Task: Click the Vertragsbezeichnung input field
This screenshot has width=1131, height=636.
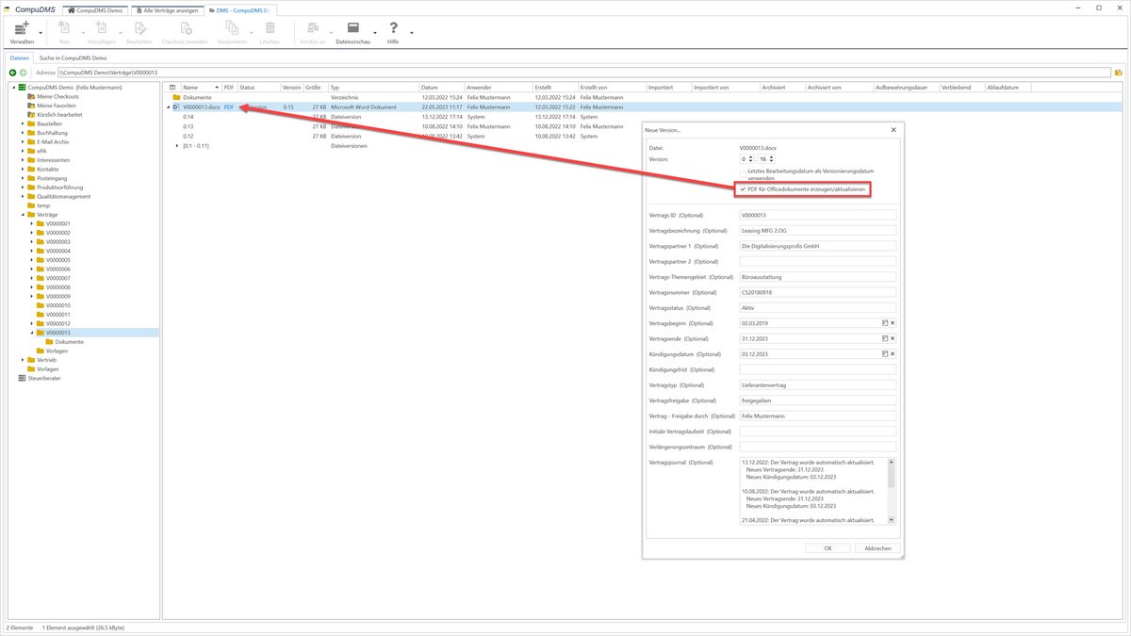Action: click(x=817, y=230)
